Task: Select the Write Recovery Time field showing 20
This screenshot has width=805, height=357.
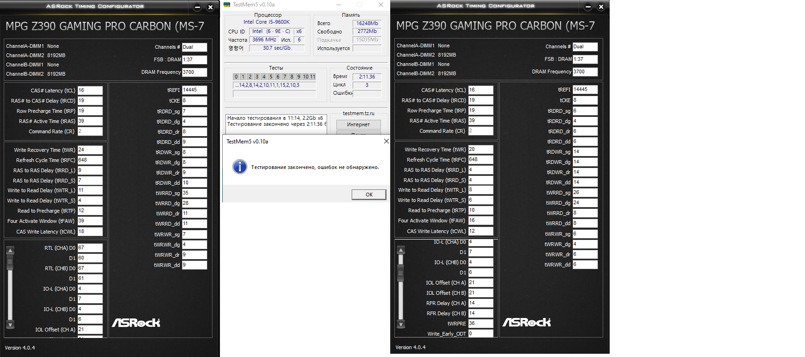Action: coord(481,149)
